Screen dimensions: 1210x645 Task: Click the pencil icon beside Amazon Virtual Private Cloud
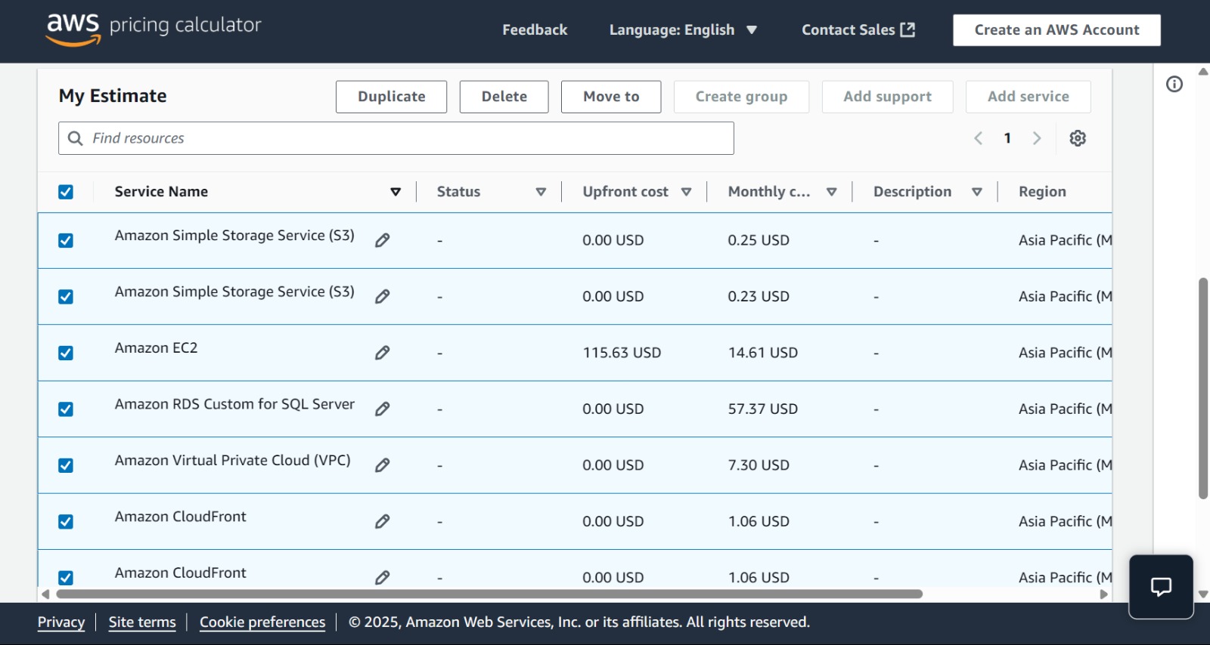(x=383, y=465)
